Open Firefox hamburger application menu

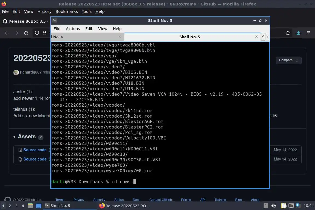(x=308, y=33)
